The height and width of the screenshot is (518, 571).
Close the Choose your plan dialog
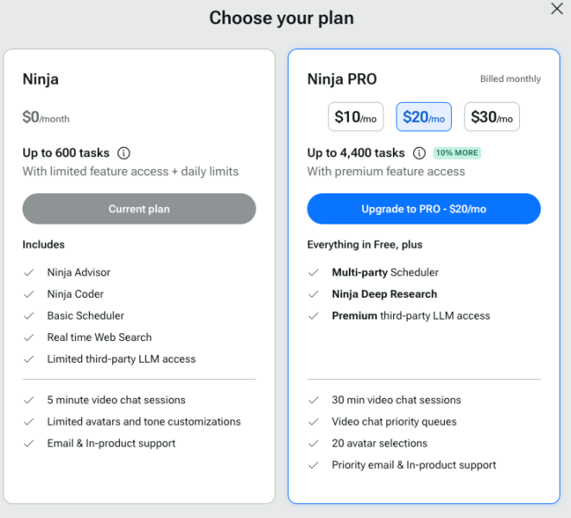(x=557, y=9)
